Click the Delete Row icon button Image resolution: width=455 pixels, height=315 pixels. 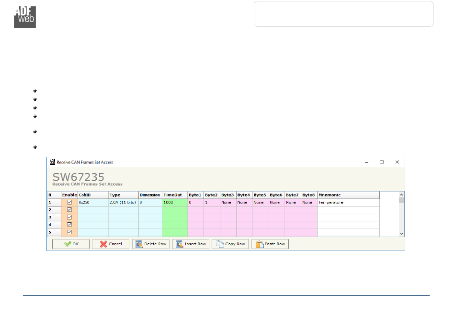point(150,244)
